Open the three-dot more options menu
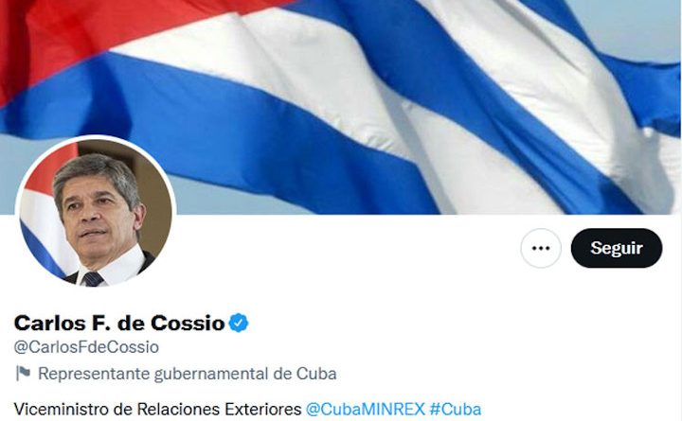 click(541, 248)
